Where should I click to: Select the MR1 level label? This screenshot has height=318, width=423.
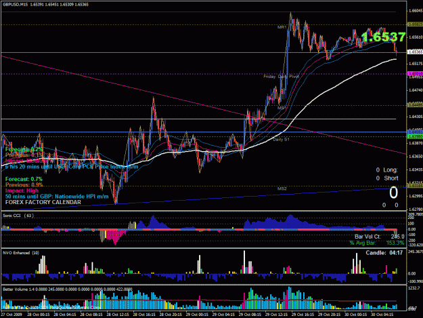[x=282, y=27]
